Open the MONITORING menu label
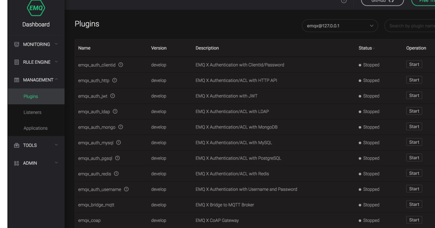This screenshot has width=435, height=228. point(36,44)
